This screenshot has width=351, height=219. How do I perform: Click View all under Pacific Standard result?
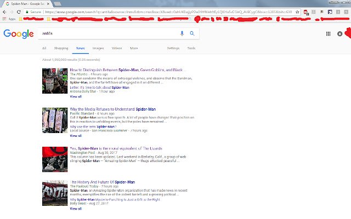76,136
